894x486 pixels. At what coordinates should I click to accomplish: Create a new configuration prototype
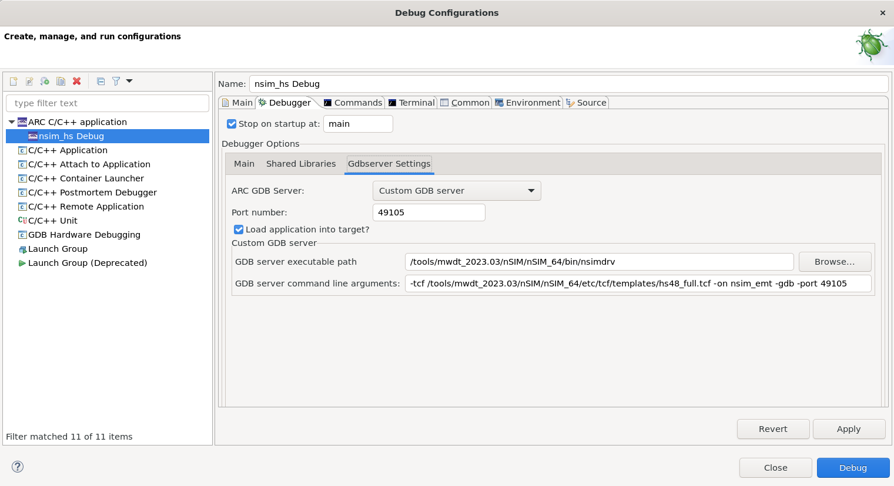[29, 81]
